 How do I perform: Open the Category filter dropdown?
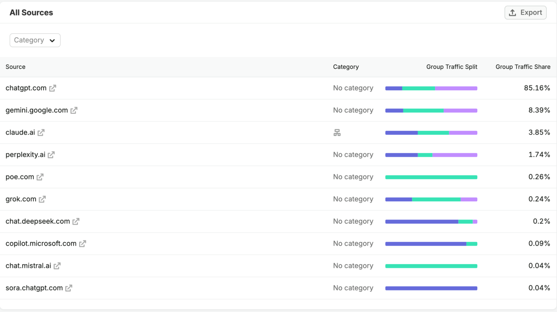(35, 40)
